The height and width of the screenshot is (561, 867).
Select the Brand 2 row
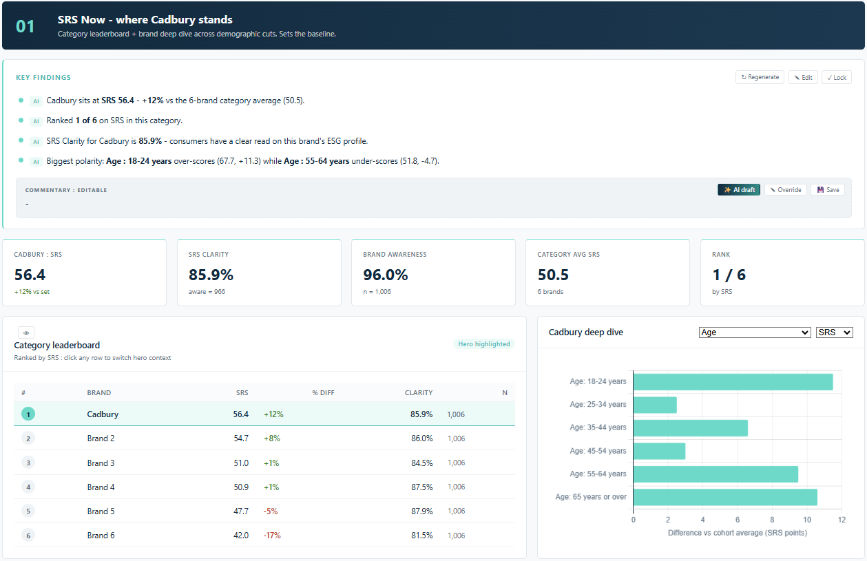264,438
